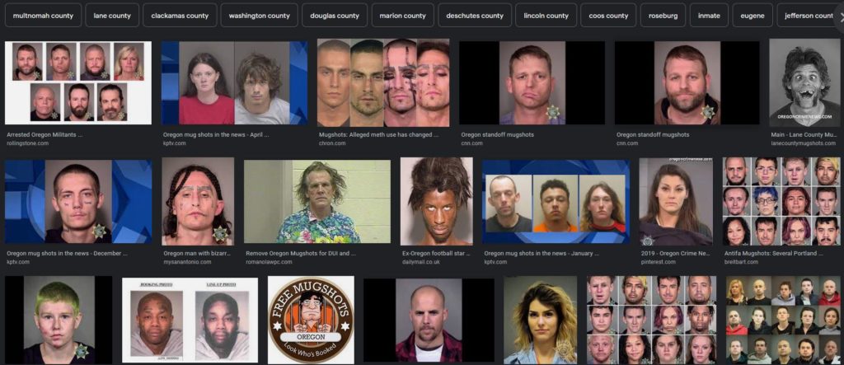Filter results by 'clackamas county' chip
This screenshot has width=844, height=365.
click(x=180, y=16)
